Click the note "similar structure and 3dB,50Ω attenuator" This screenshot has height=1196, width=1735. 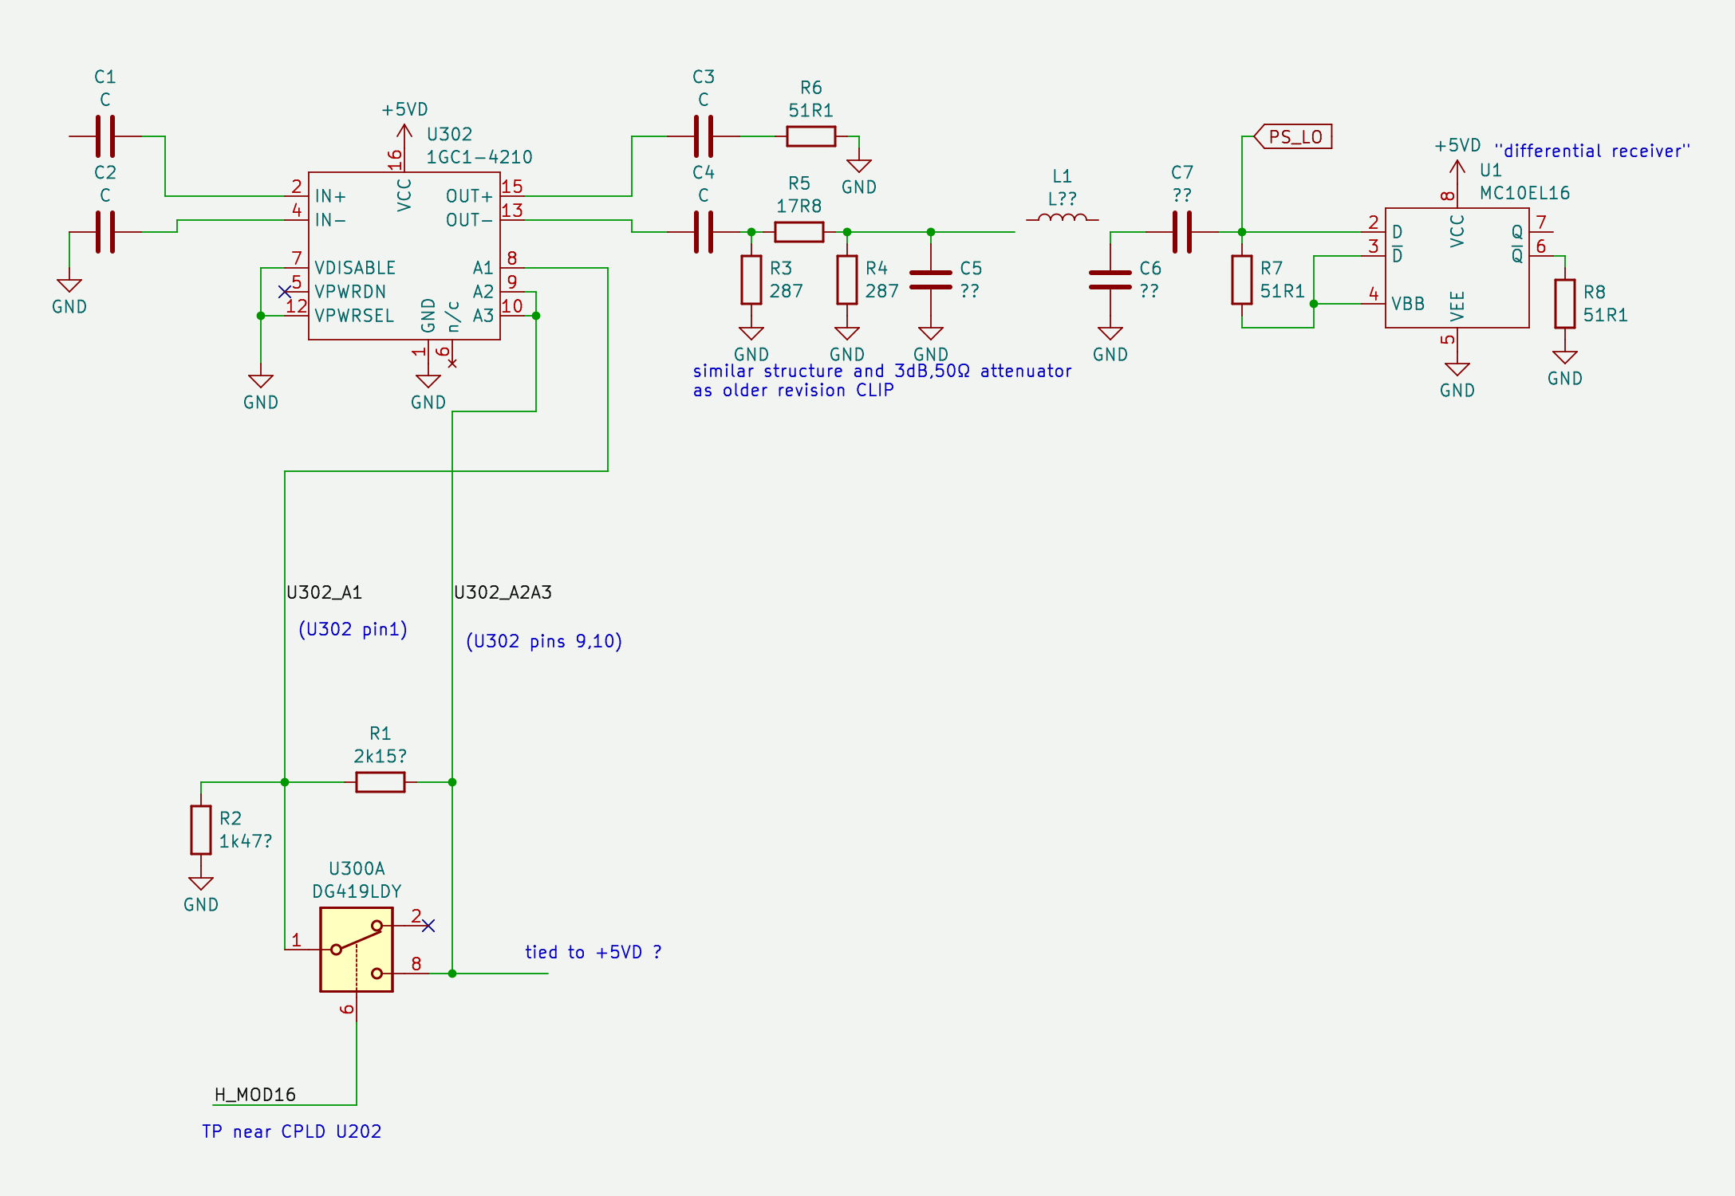tap(882, 371)
